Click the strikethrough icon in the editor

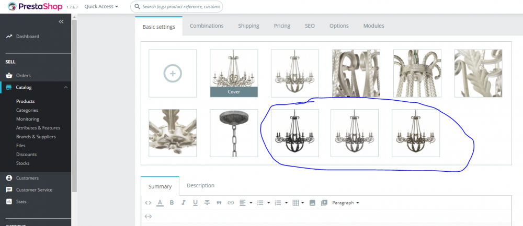tap(207, 203)
